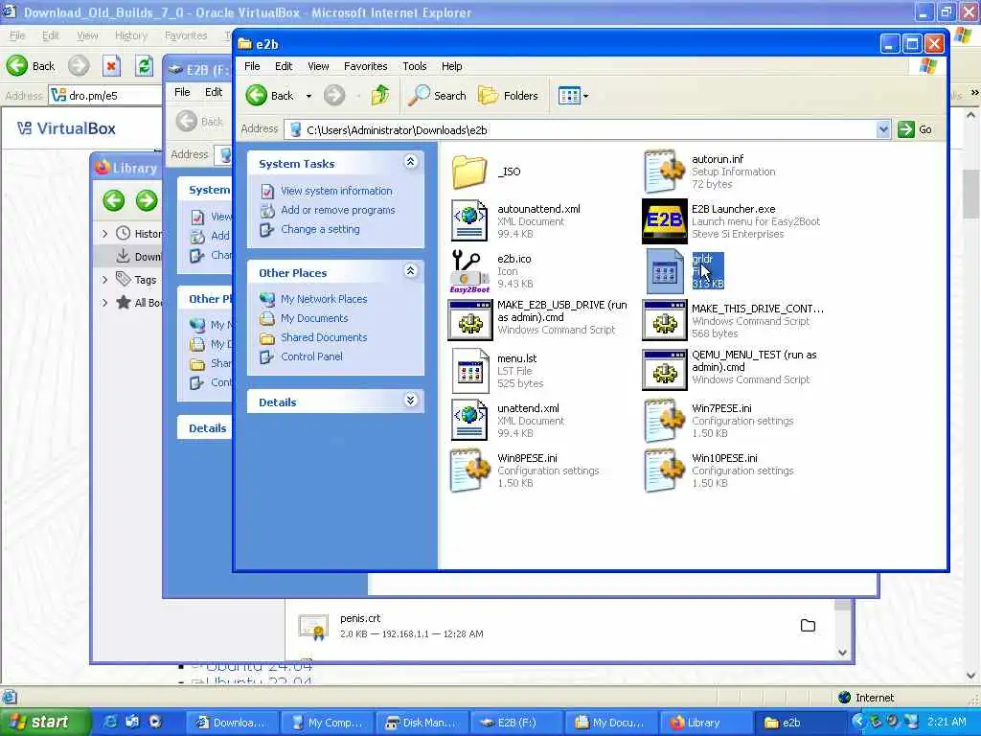The height and width of the screenshot is (736, 981).
Task: Switch to E2B (F:) taskbar button
Action: pyautogui.click(x=516, y=723)
